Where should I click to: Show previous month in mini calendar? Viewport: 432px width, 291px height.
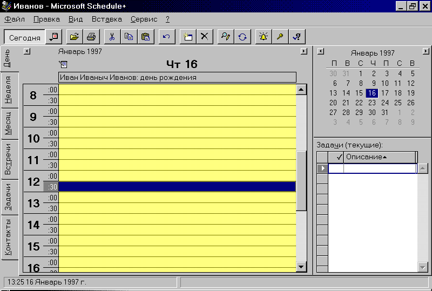[x=321, y=51]
